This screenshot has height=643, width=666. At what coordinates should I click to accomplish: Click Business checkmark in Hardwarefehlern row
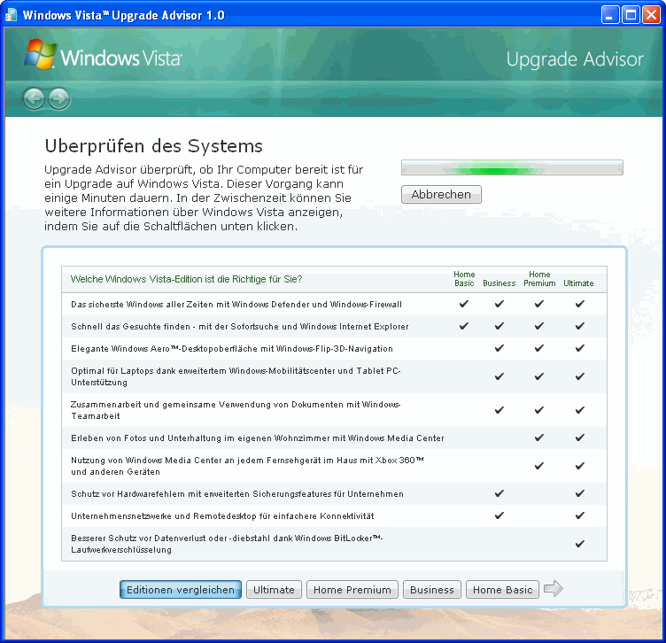(x=499, y=493)
